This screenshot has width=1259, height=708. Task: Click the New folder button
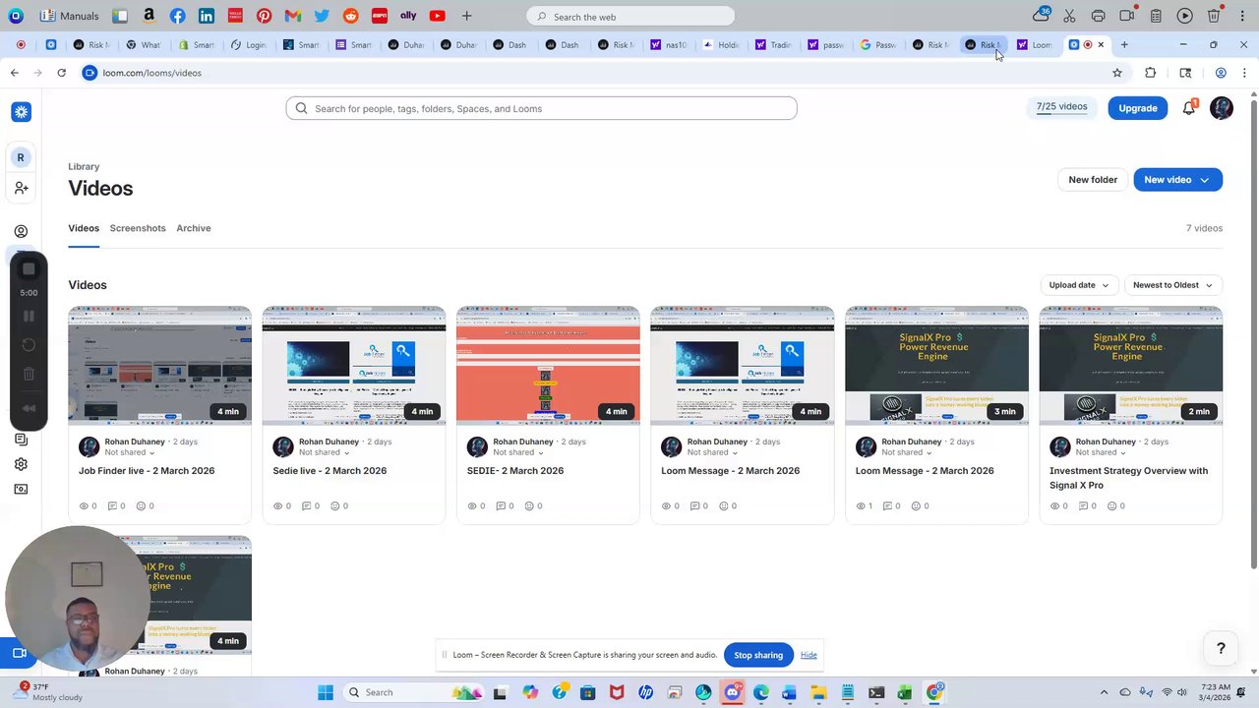(x=1093, y=180)
